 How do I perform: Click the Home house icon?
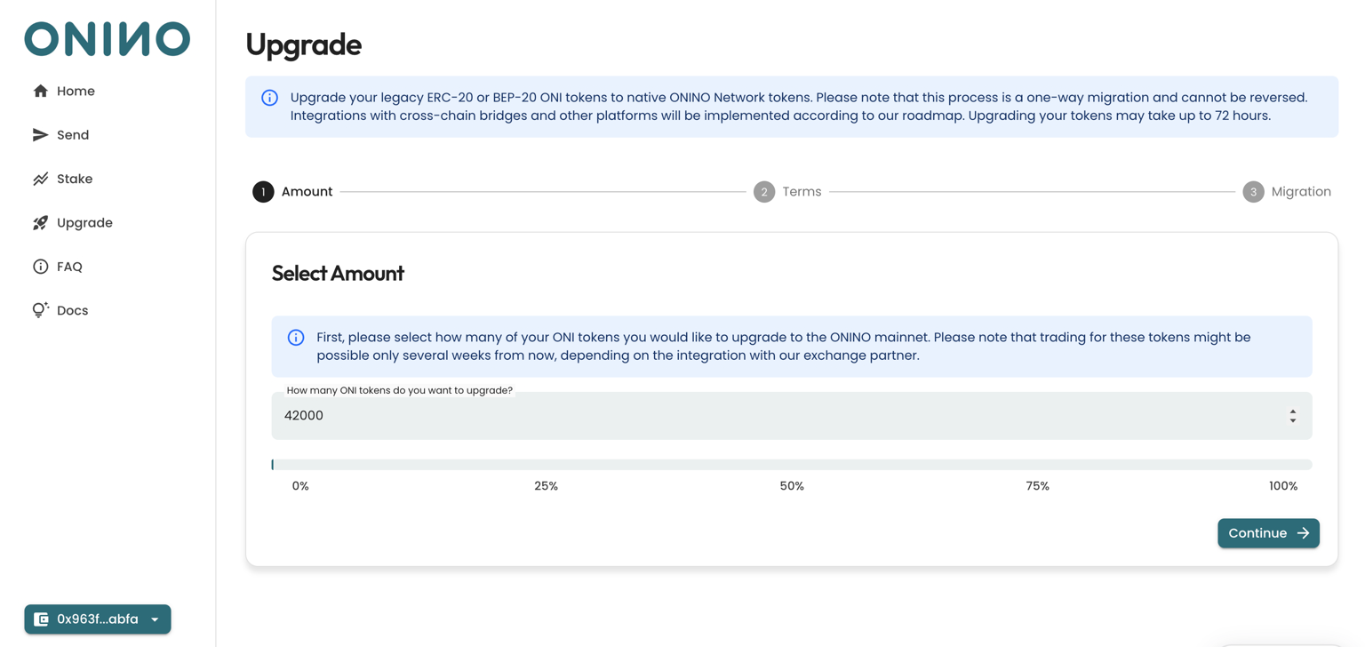coord(41,91)
